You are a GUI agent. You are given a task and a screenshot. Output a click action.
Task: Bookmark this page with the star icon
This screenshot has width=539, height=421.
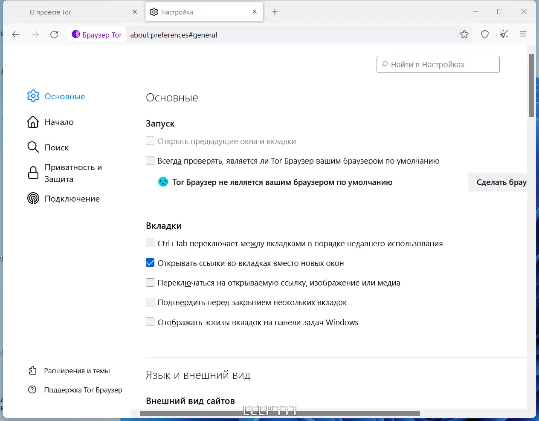[x=464, y=35]
